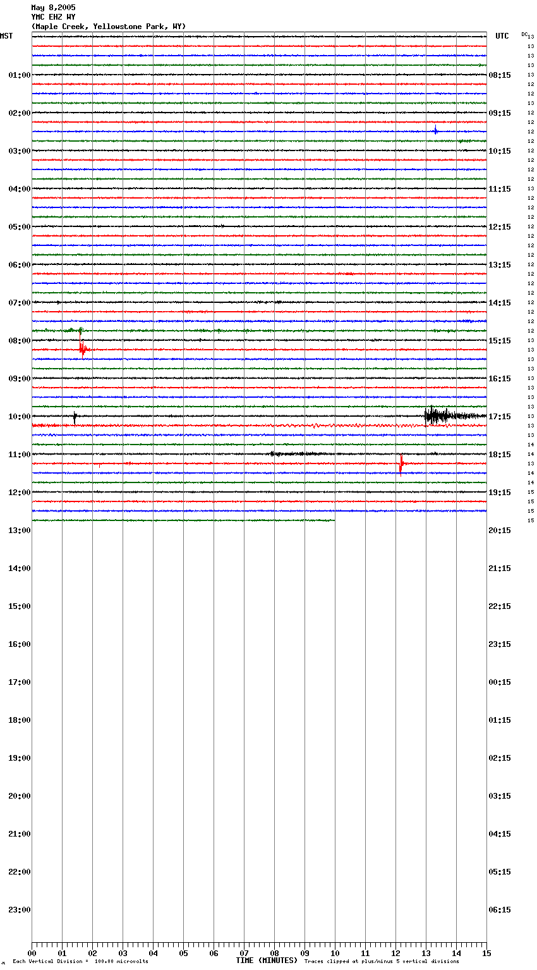Click the 'MST' time zone label
537x970 pixels.
[6, 36]
